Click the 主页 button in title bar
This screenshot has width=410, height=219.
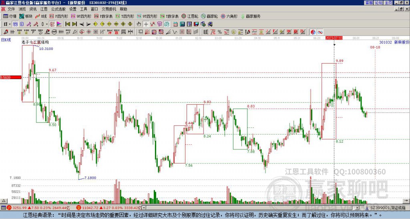tap(388, 3)
